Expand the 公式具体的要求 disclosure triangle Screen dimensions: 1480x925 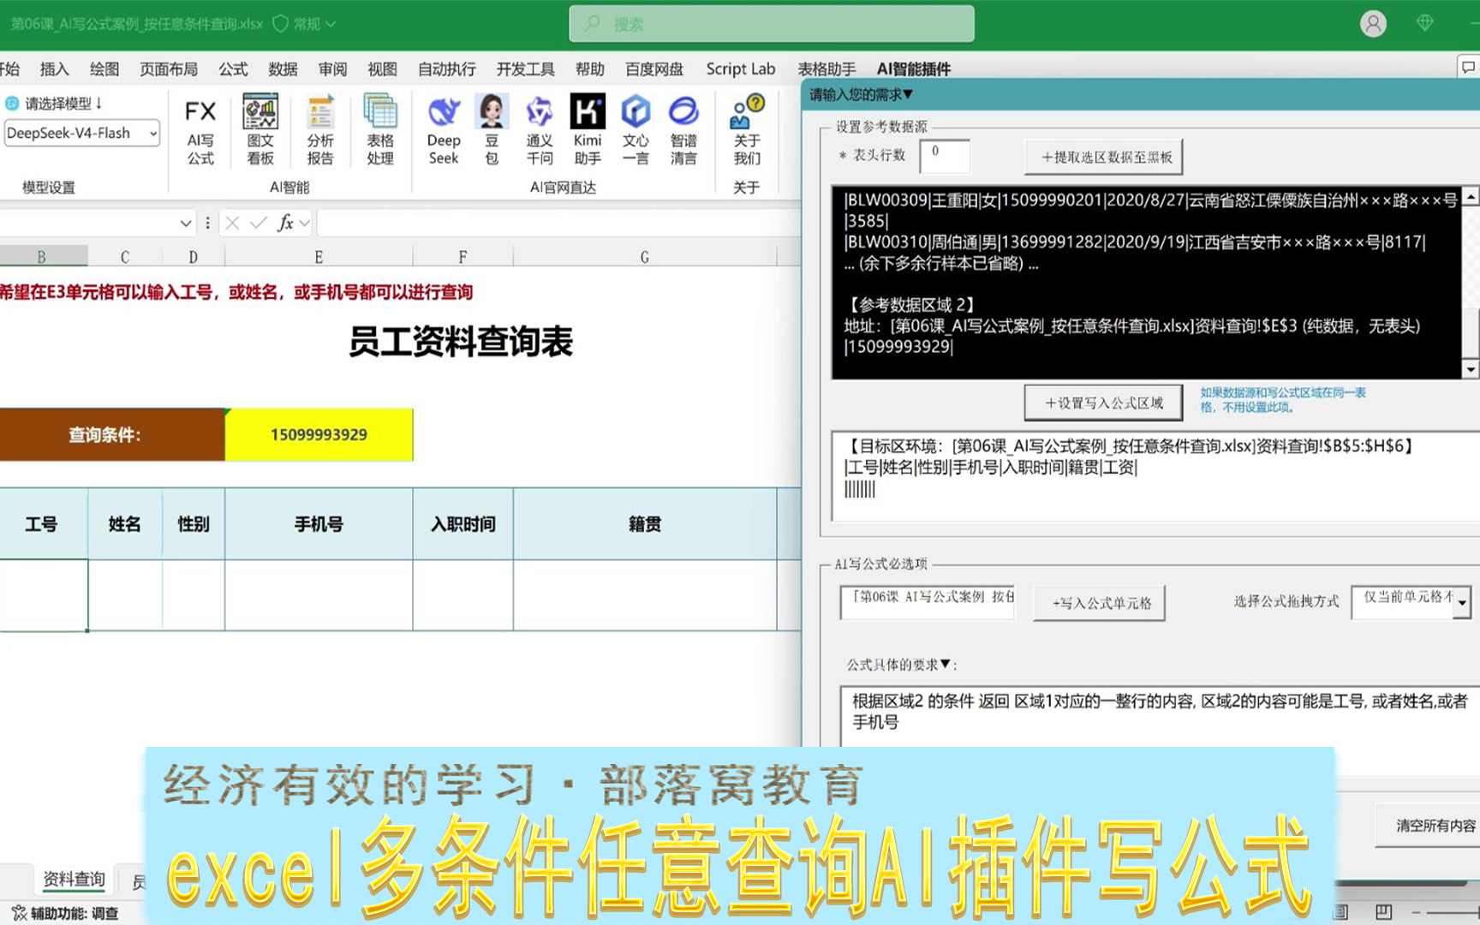click(x=946, y=664)
